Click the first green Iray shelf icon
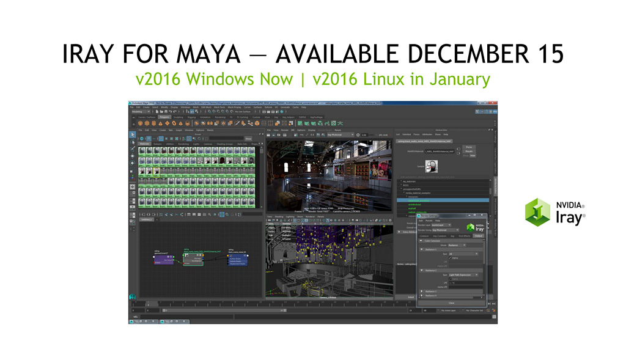Viewport: 626px width, 352px height. coord(300,123)
